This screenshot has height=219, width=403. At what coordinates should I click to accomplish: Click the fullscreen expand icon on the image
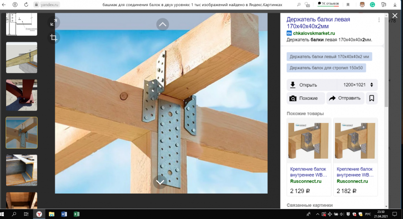click(x=53, y=23)
